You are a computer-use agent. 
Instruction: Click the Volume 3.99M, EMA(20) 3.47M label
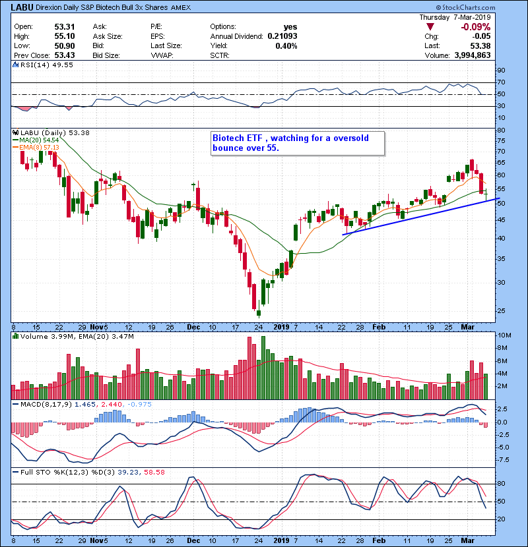point(77,336)
